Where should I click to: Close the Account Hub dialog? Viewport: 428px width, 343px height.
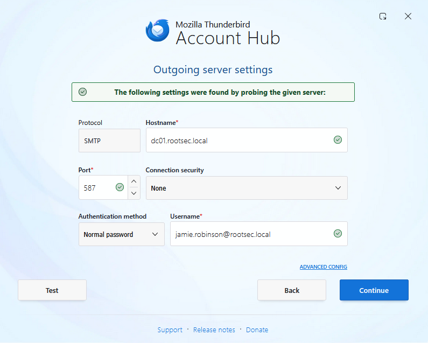(408, 16)
